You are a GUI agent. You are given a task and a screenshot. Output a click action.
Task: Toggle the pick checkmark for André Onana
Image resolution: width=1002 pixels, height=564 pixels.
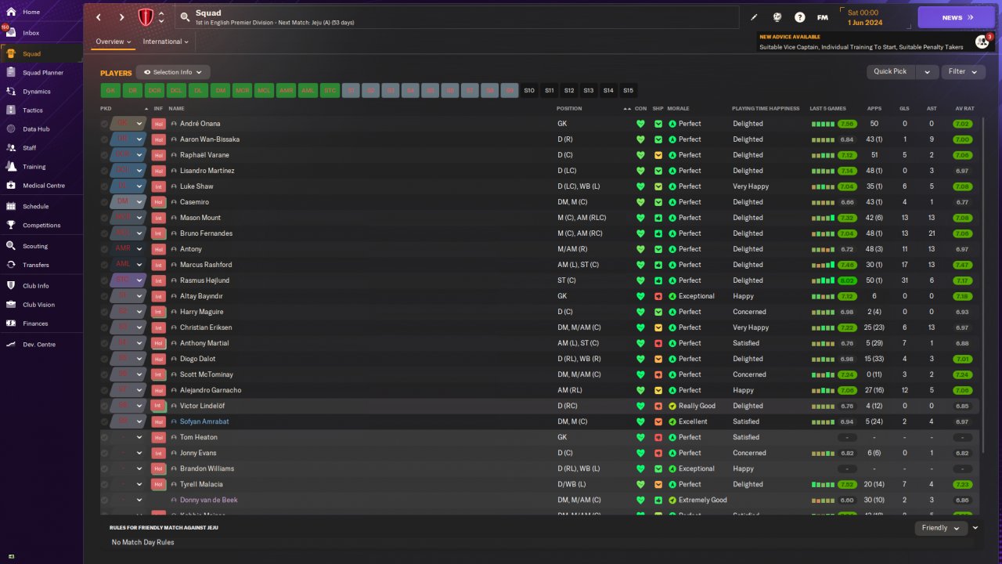[104, 124]
